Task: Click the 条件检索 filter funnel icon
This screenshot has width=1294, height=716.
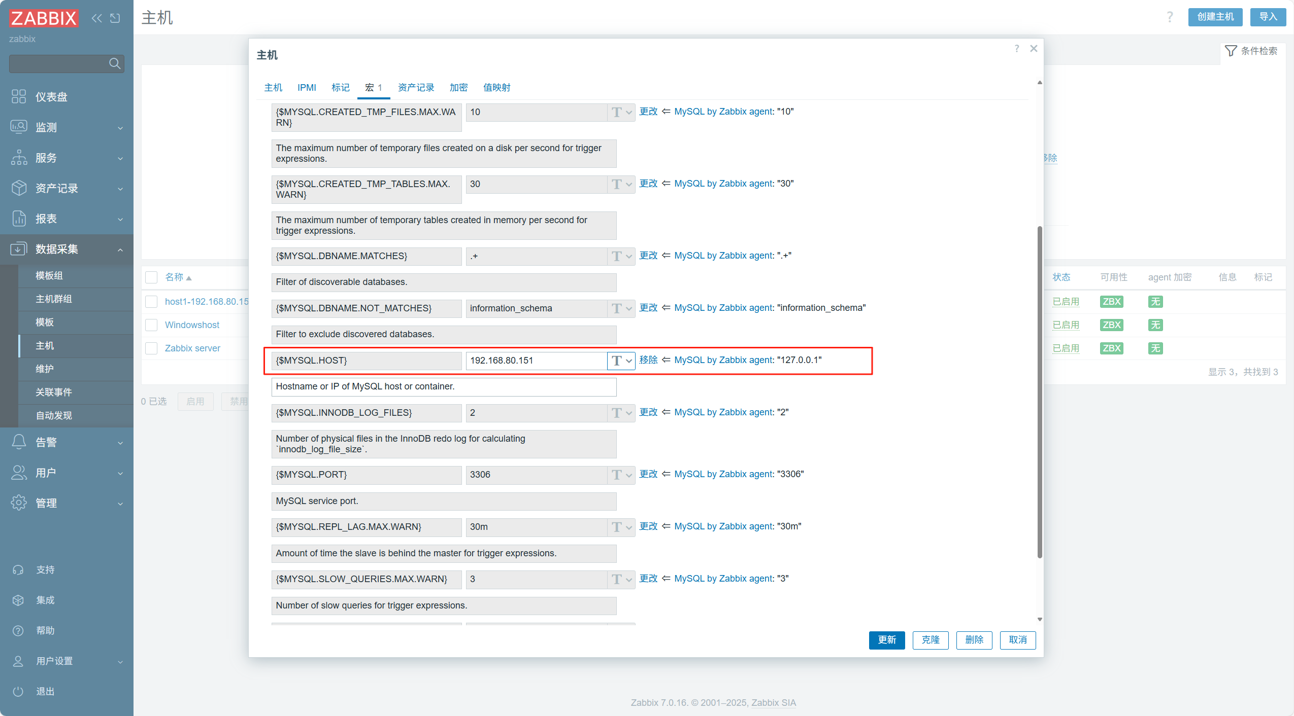Action: click(x=1231, y=51)
